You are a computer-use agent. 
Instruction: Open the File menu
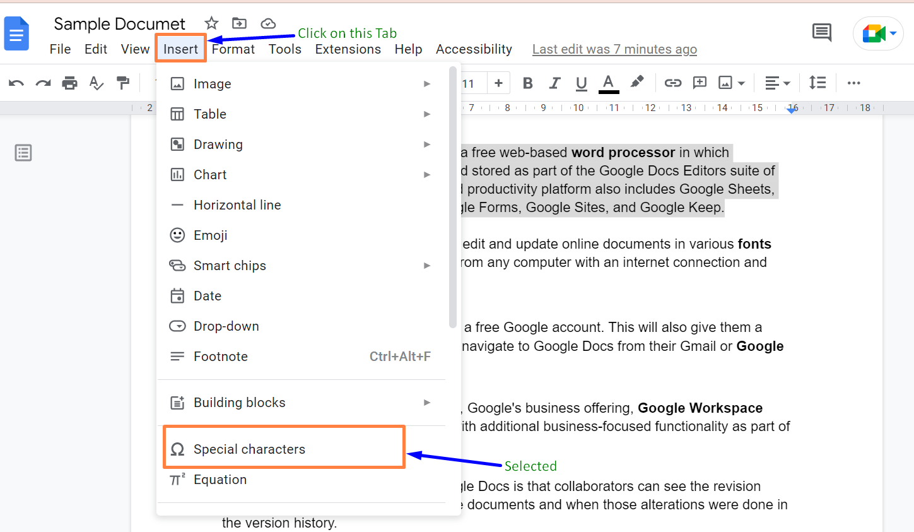coord(60,49)
